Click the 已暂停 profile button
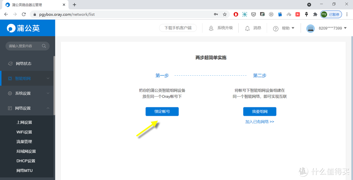 click(x=331, y=14)
